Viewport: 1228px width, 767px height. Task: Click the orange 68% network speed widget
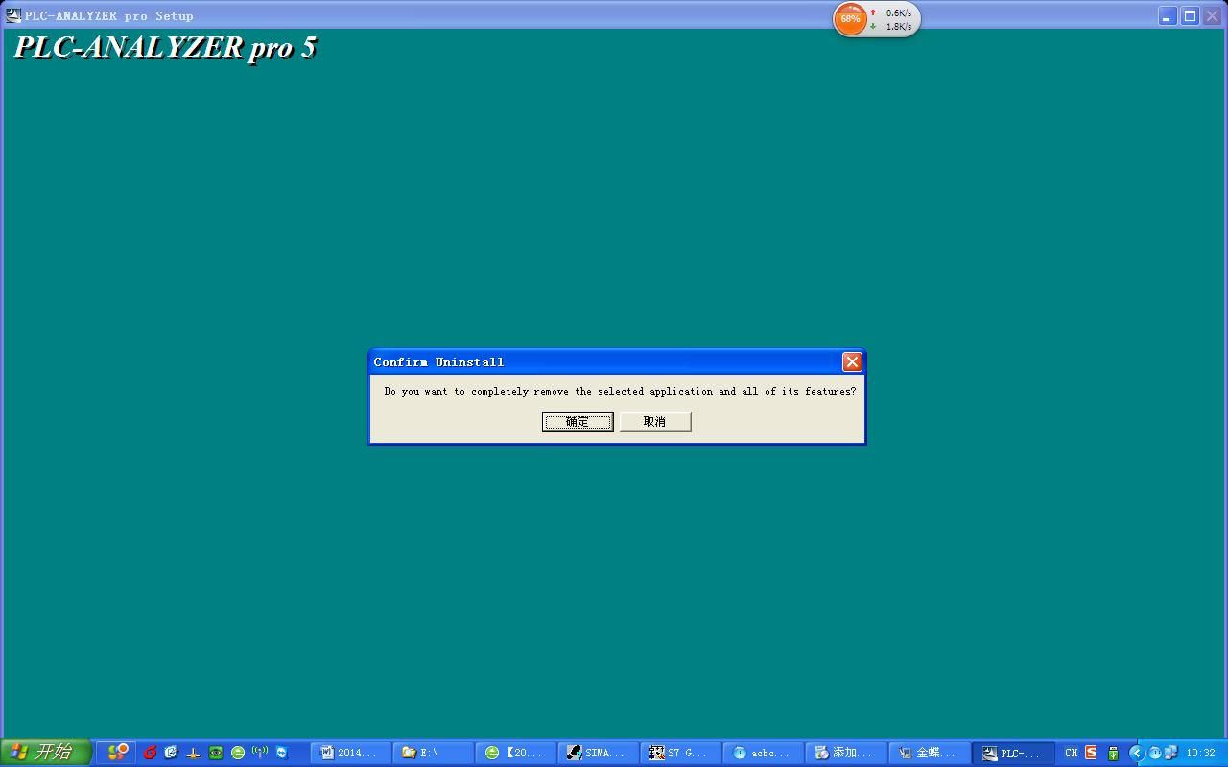[850, 19]
